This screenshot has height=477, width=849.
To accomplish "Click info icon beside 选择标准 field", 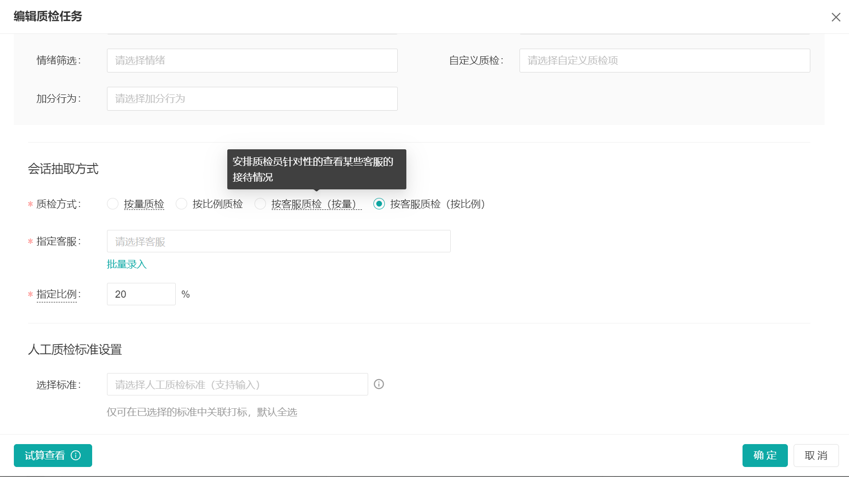I will coord(379,384).
